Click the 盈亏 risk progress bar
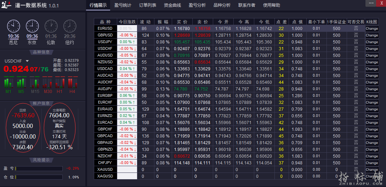 tap(39, 169)
